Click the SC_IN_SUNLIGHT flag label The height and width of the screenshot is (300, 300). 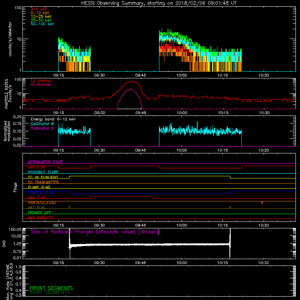(x=43, y=177)
